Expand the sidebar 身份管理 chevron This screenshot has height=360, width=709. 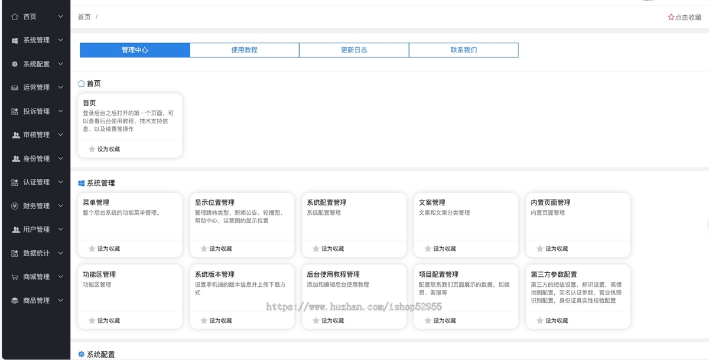point(60,158)
